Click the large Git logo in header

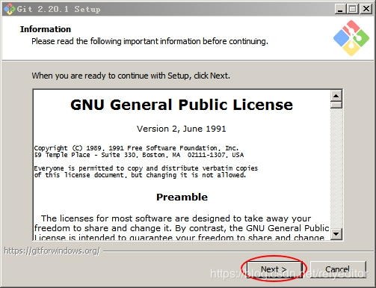(351, 38)
